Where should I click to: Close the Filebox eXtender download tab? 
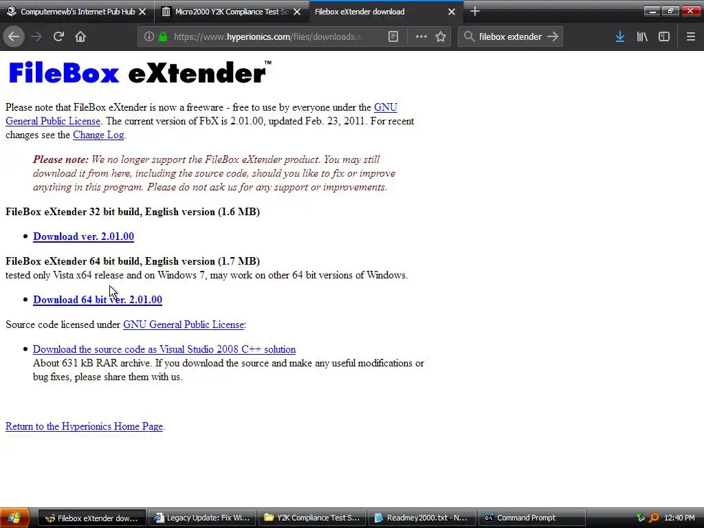click(x=452, y=12)
